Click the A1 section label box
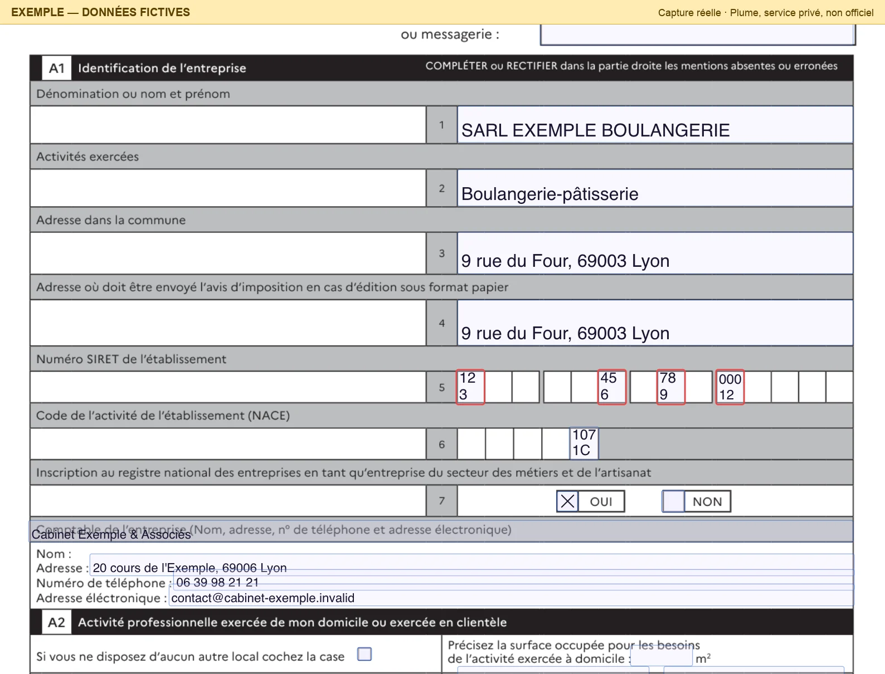 pos(57,69)
